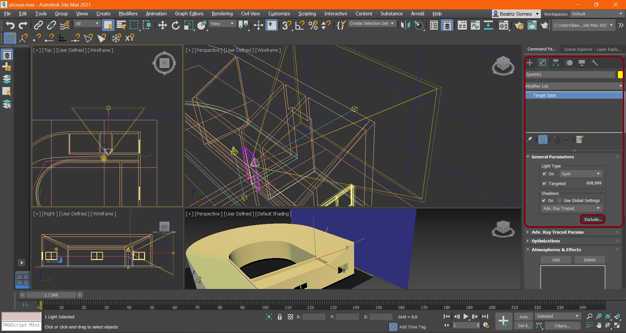Click the Undo arrow icon
The width and height of the screenshot is (626, 333).
[10, 25]
